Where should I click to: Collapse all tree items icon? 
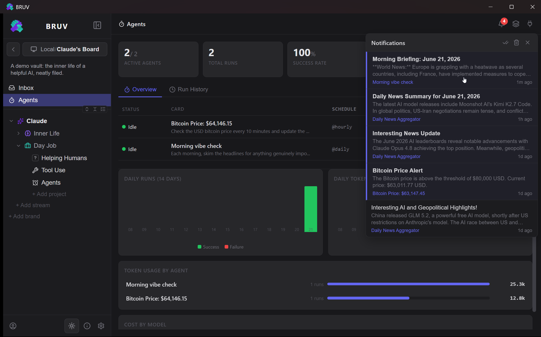(95, 109)
